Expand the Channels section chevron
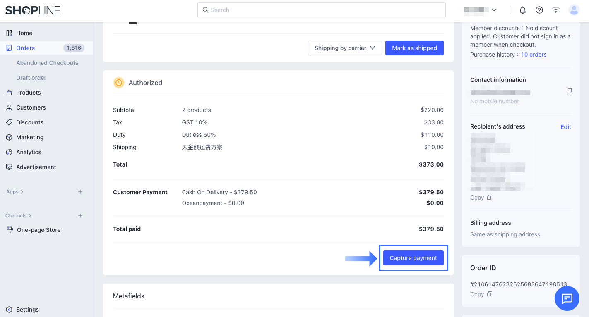 click(30, 216)
